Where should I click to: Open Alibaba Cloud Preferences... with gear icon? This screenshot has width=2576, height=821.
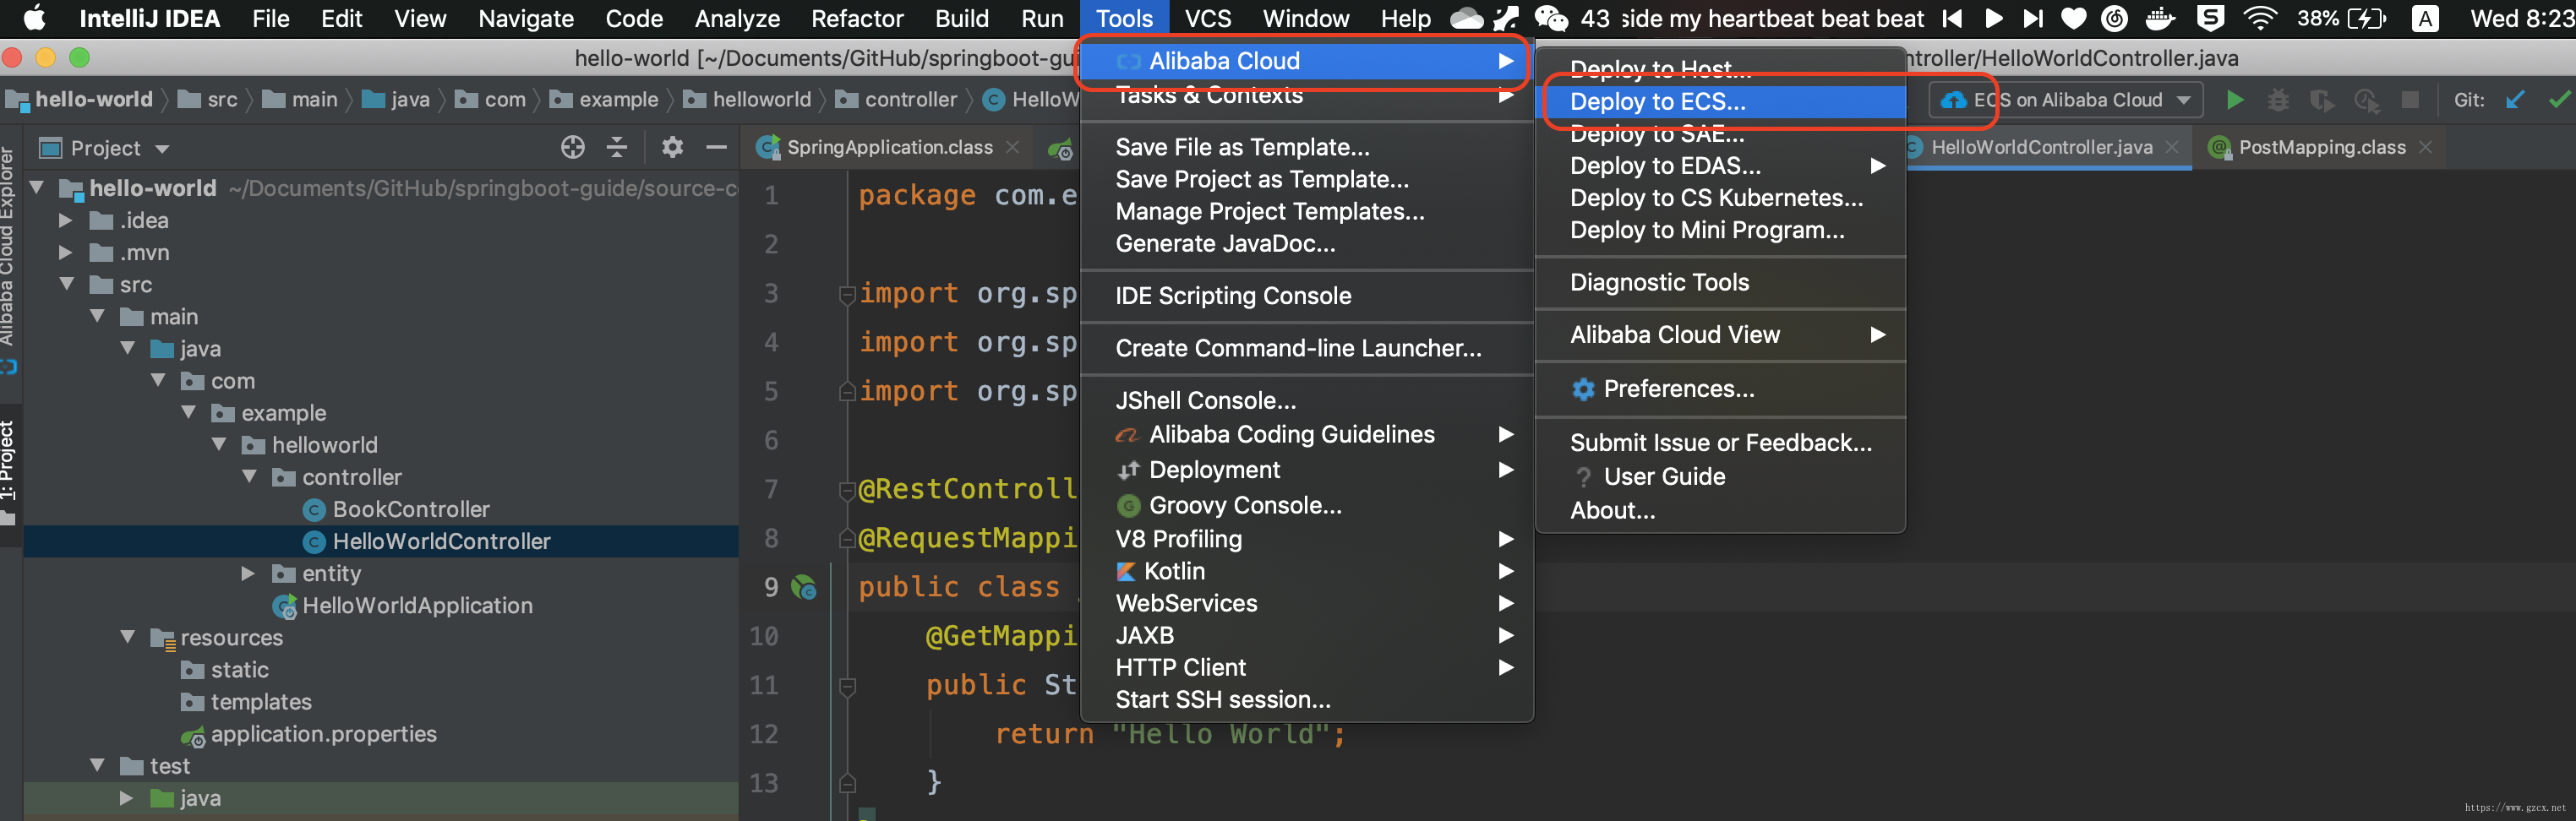point(1720,389)
